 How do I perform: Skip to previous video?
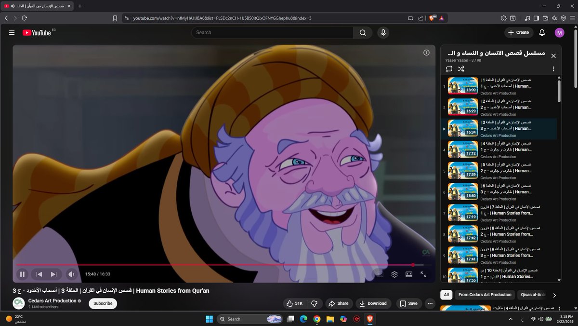pyautogui.click(x=39, y=274)
